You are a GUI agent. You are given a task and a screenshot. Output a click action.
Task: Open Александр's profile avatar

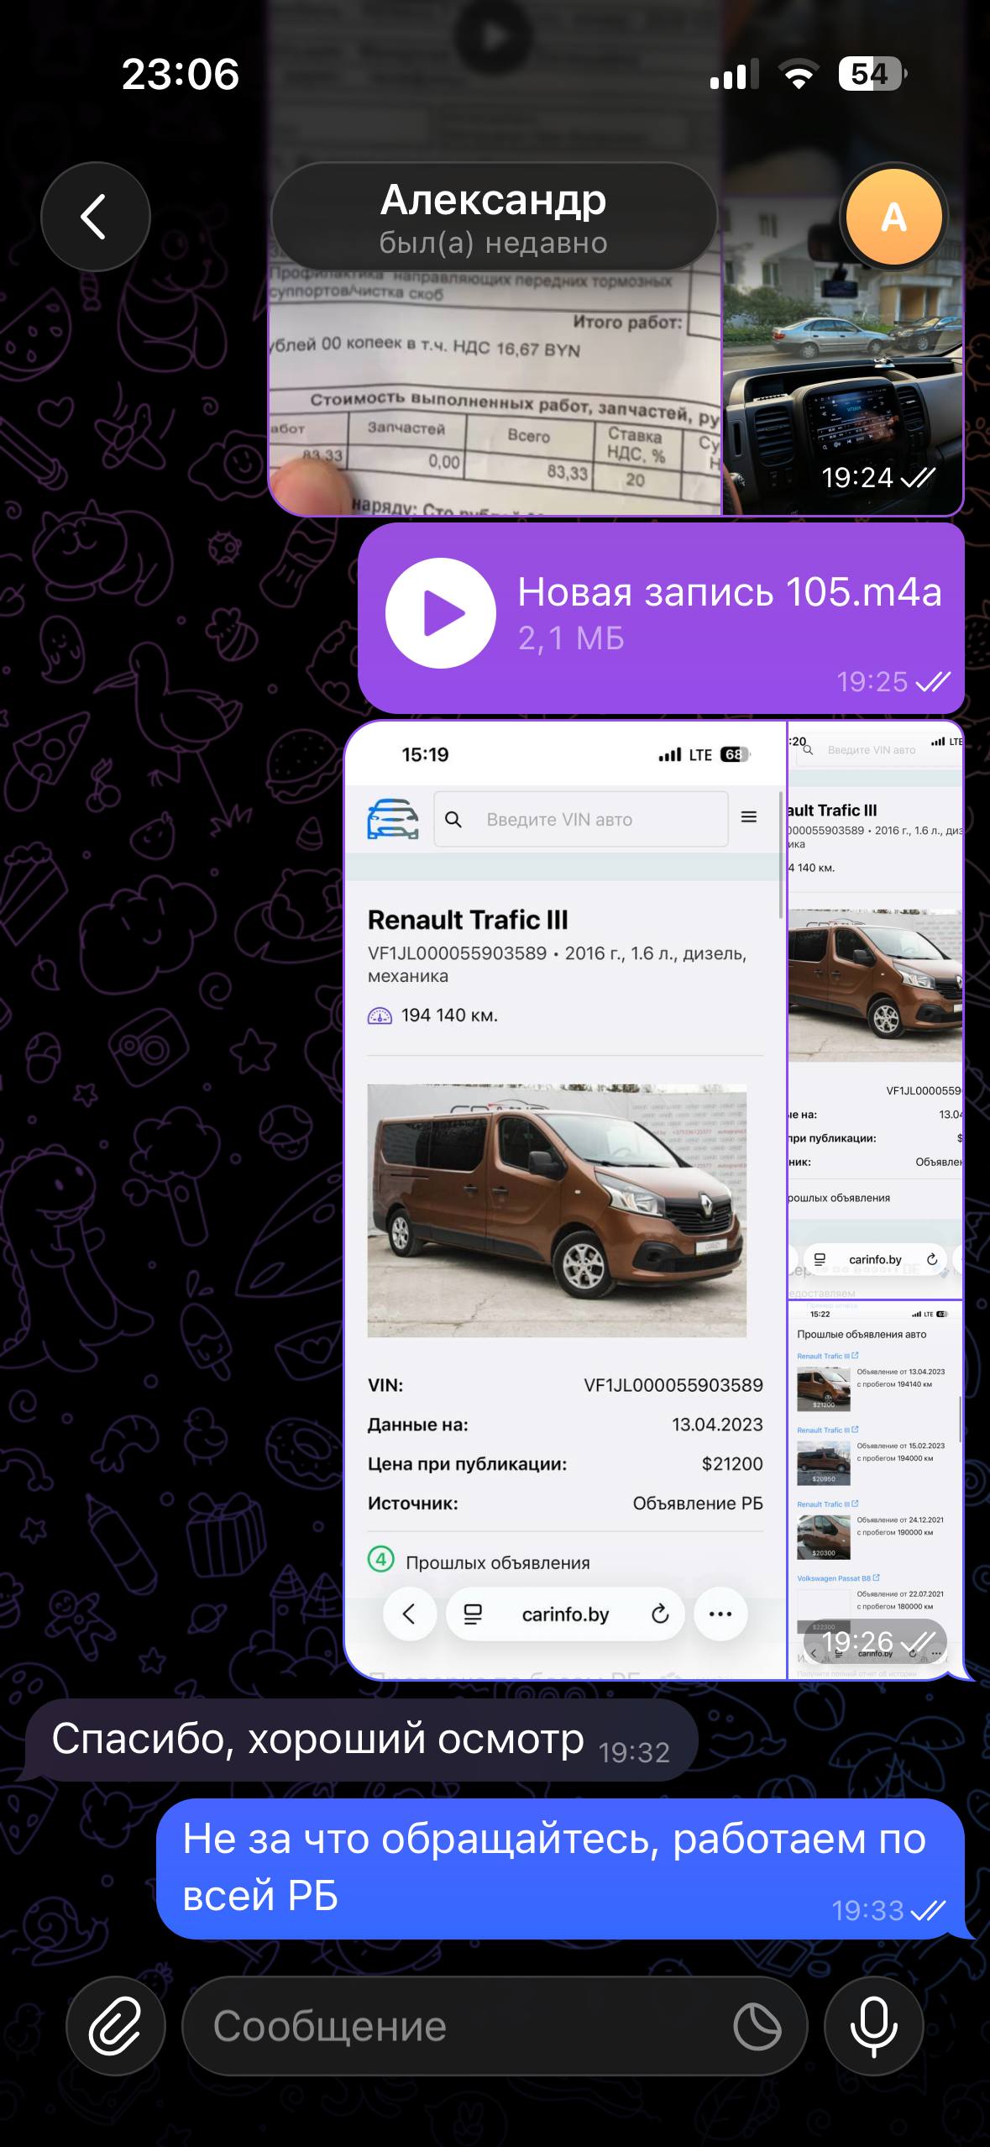click(893, 218)
